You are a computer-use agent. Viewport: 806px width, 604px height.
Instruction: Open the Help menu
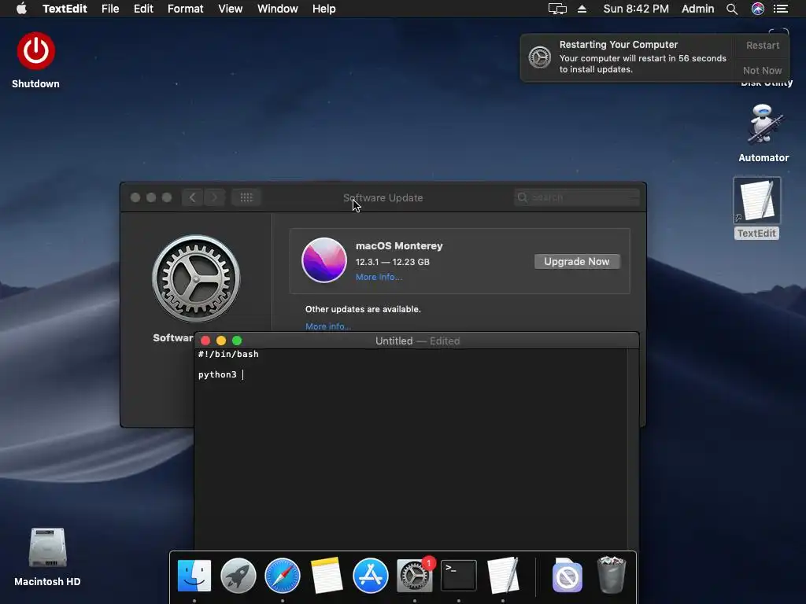pos(324,9)
